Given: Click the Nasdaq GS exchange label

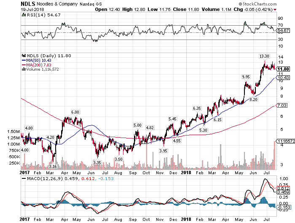Looking at the screenshot, I should pyautogui.click(x=91, y=4).
